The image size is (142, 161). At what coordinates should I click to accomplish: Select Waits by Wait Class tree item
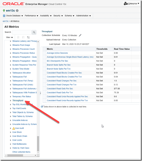coord(21,148)
